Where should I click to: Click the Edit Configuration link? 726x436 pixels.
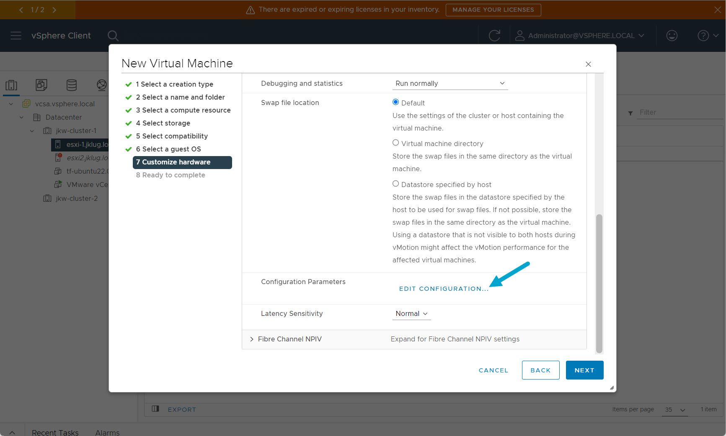[x=444, y=289]
